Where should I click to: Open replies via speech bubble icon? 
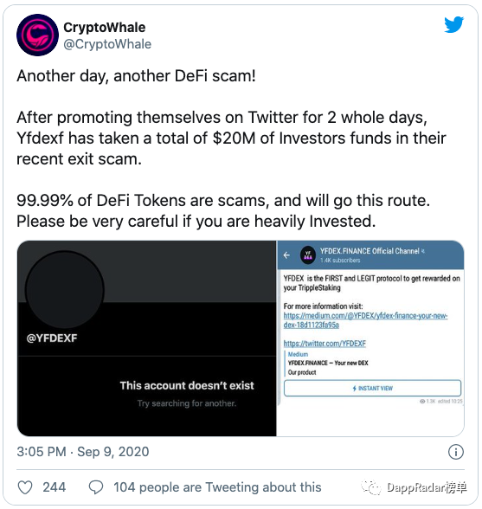coord(96,487)
